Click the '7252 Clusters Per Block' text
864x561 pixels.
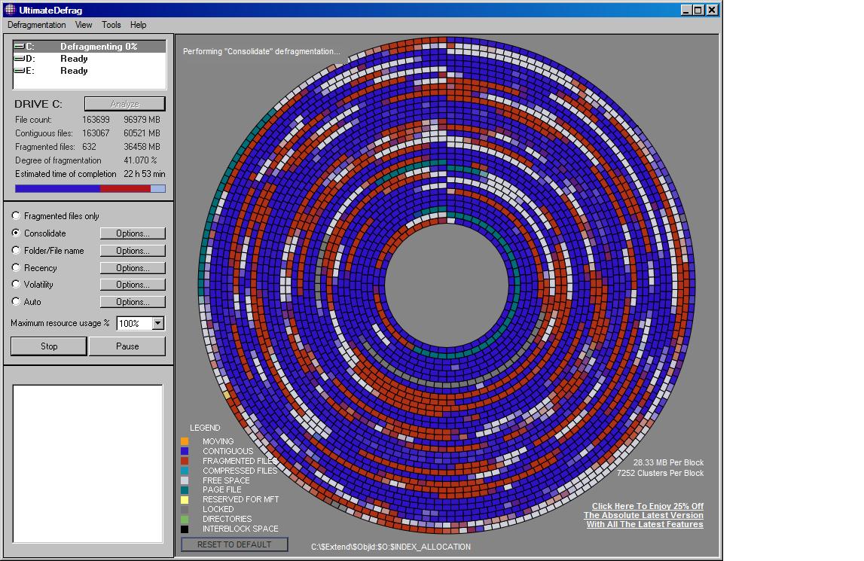click(660, 473)
